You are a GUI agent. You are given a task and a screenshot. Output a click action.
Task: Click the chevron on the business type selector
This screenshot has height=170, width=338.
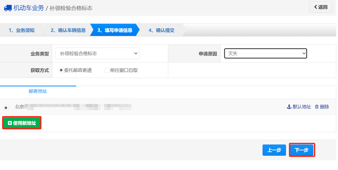[136, 53]
